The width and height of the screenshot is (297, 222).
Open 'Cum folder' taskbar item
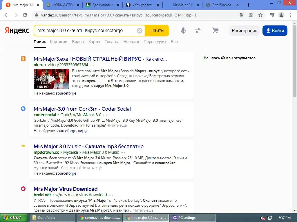52,218
